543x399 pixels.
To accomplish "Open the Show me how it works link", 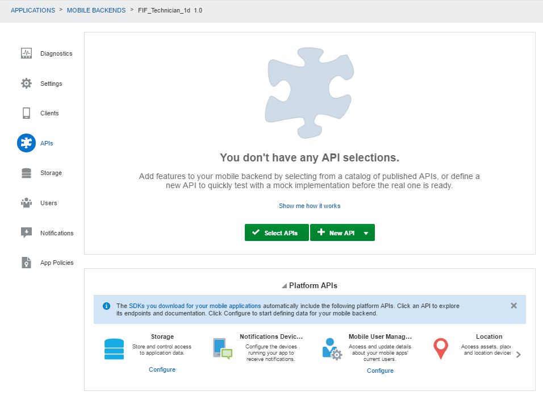I will click(309, 206).
